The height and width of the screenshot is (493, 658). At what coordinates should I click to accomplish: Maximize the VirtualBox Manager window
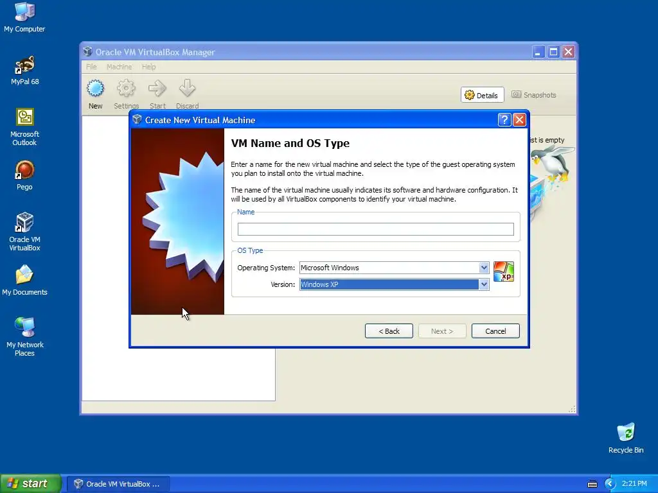click(553, 52)
